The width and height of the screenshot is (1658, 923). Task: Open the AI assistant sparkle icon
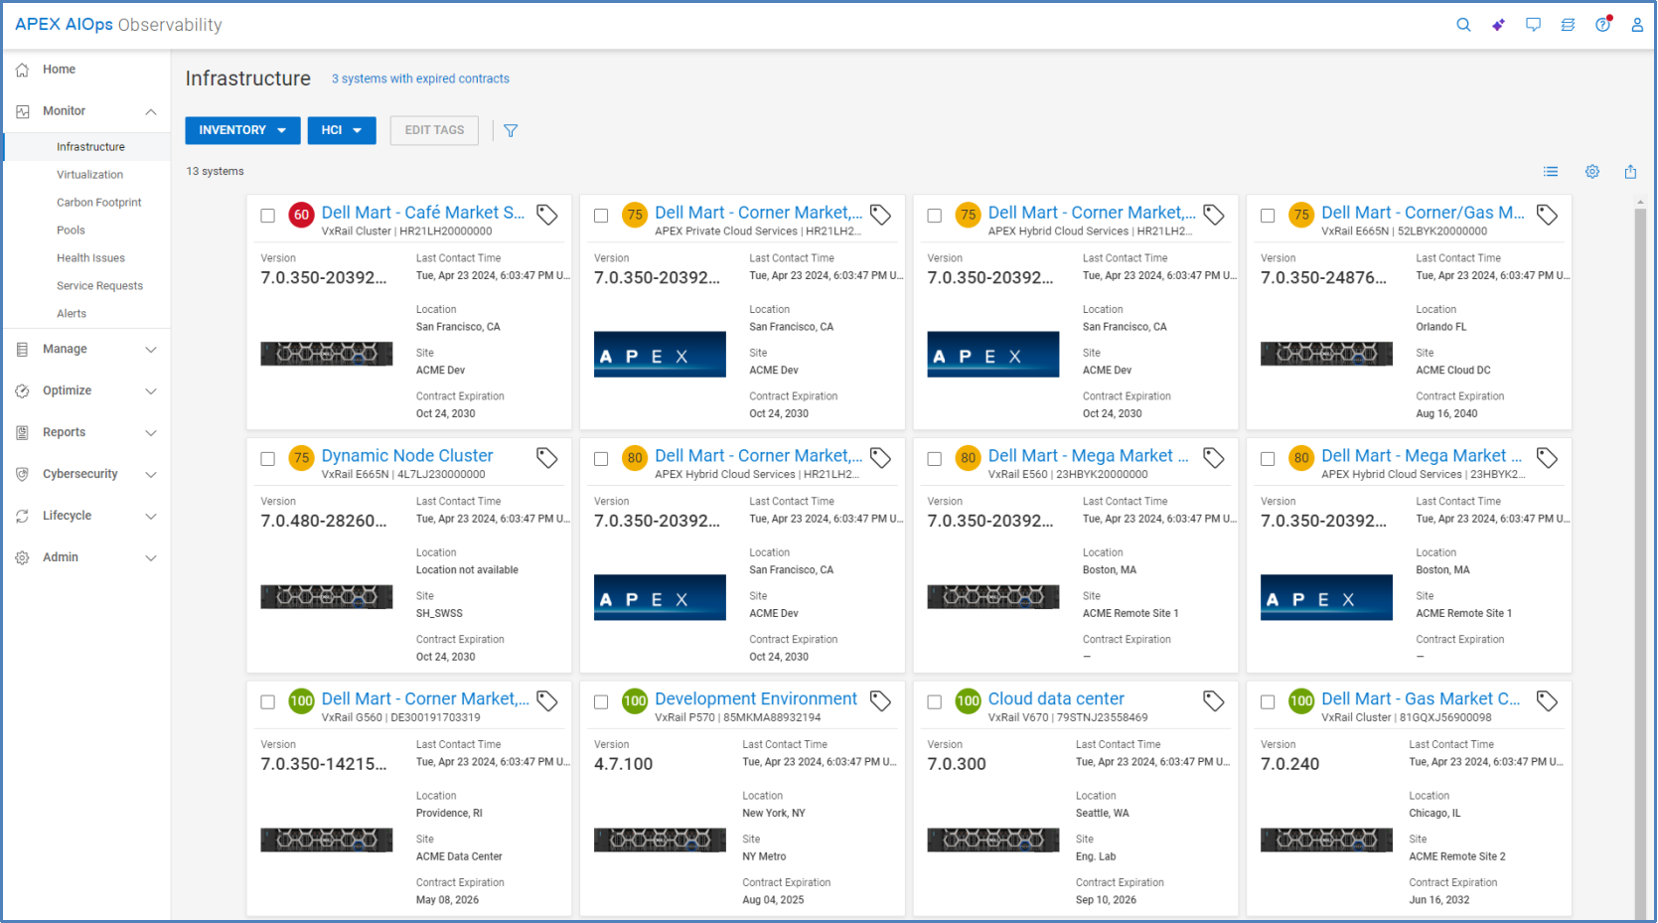(x=1498, y=25)
